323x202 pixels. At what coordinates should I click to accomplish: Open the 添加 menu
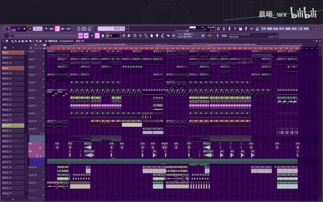[x=276, y=29]
